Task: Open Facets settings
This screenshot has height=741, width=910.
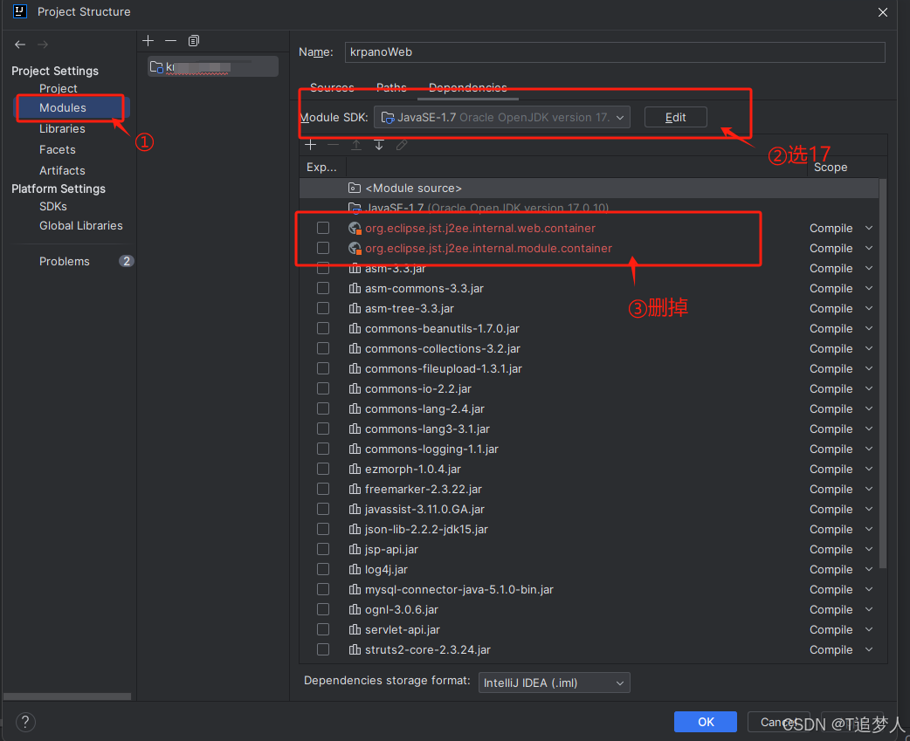Action: (x=58, y=149)
